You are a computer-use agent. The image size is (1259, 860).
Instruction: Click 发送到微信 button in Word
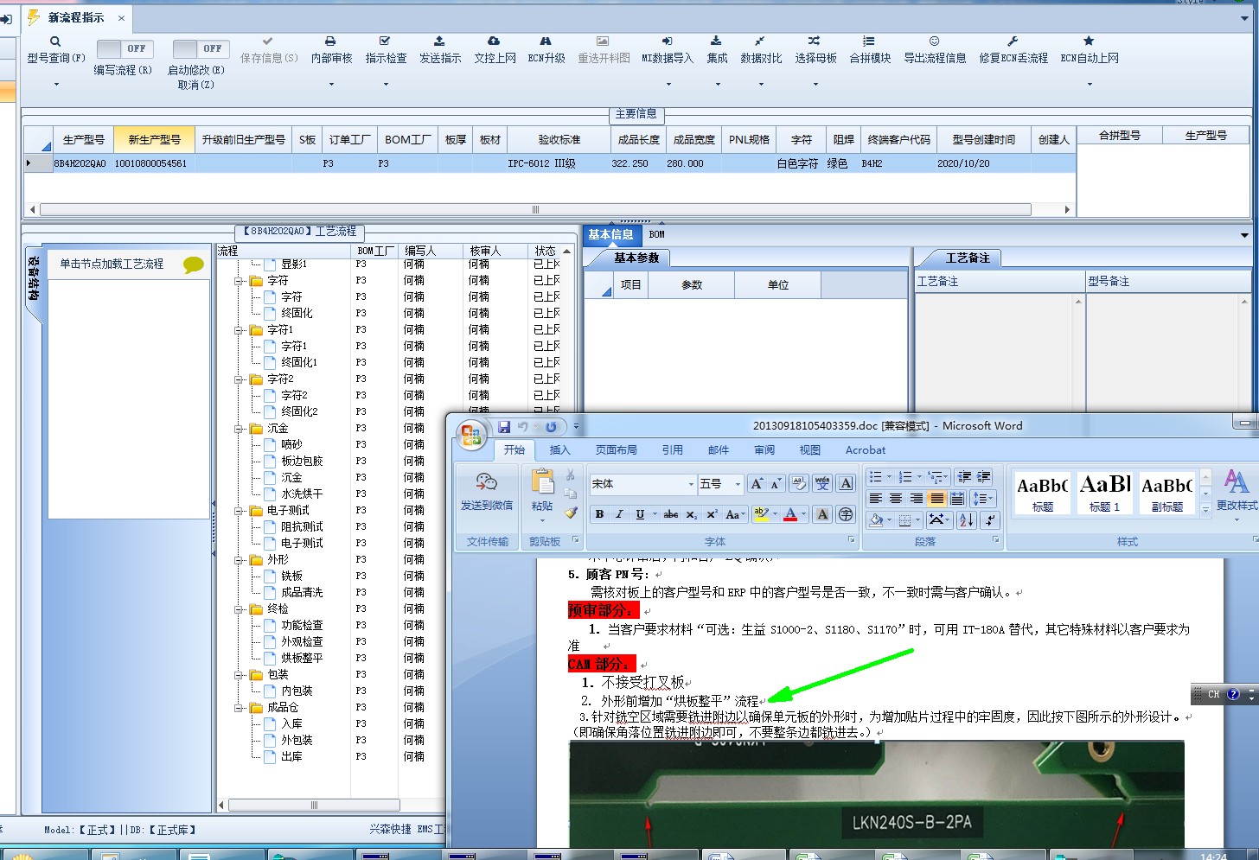pyautogui.click(x=487, y=491)
